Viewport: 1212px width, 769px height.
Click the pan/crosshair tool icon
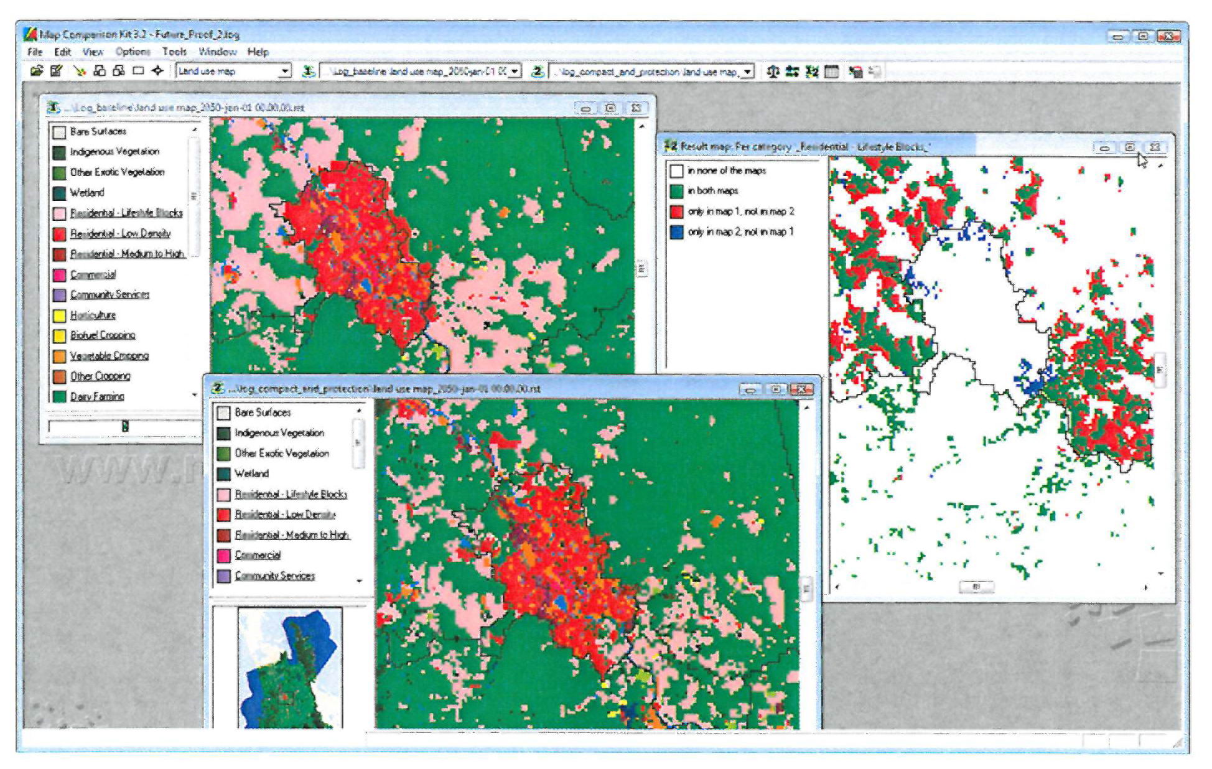(x=157, y=71)
